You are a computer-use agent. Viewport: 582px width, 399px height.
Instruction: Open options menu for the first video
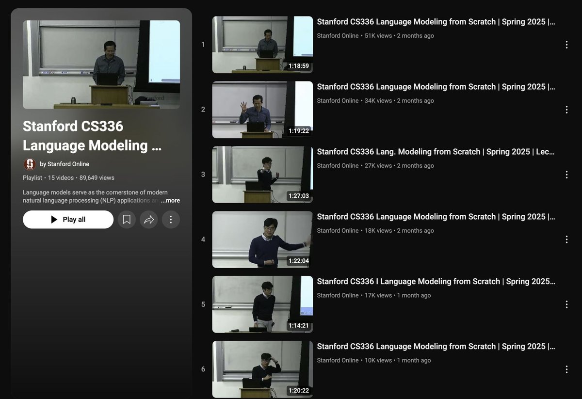[x=566, y=44]
